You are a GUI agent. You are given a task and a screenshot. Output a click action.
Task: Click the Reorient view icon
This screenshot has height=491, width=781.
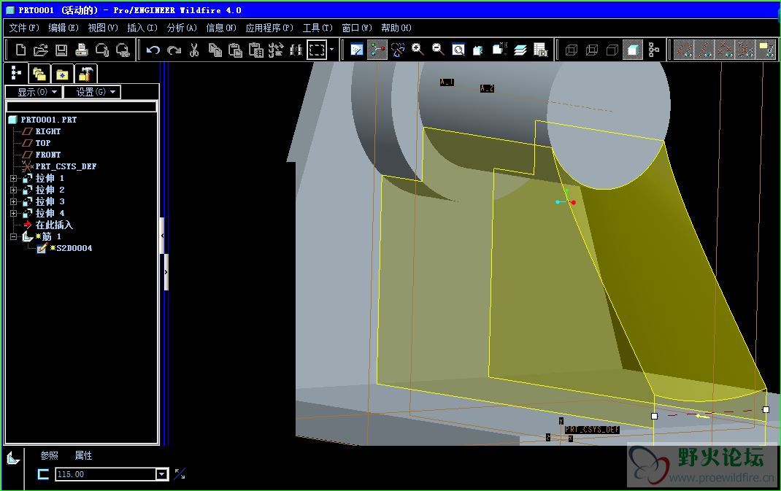pos(479,50)
